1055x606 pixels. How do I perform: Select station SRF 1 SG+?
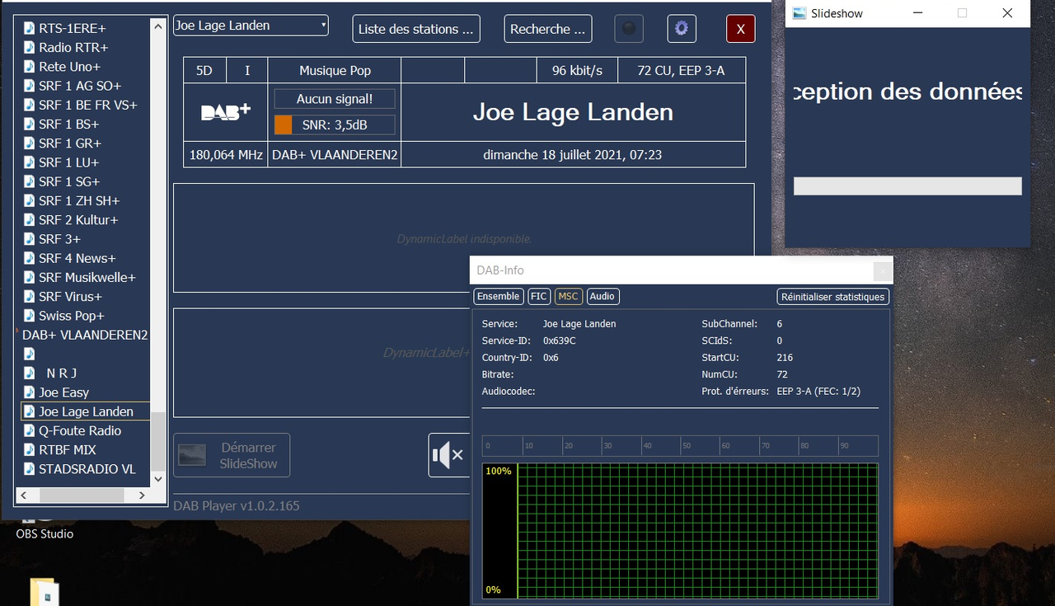(69, 181)
